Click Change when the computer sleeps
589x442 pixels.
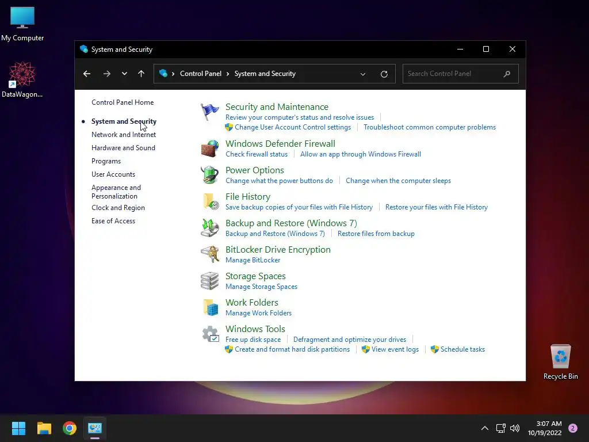tap(398, 181)
